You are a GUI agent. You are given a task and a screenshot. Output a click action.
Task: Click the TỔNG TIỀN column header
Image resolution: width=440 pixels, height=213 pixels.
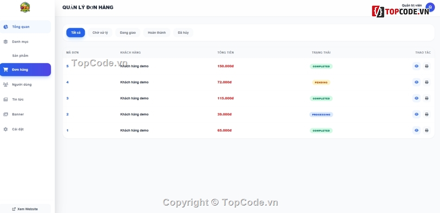coord(226,52)
